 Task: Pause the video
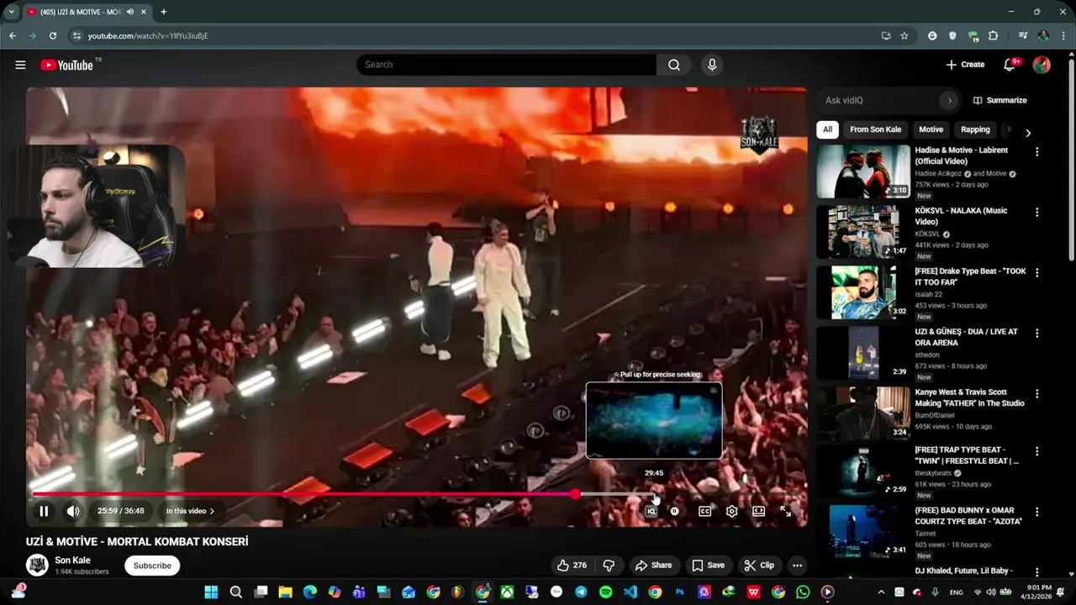[x=44, y=511]
